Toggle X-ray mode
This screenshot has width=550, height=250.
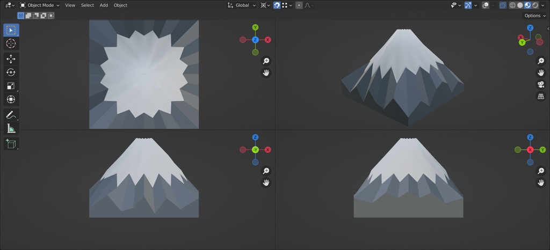[503, 5]
